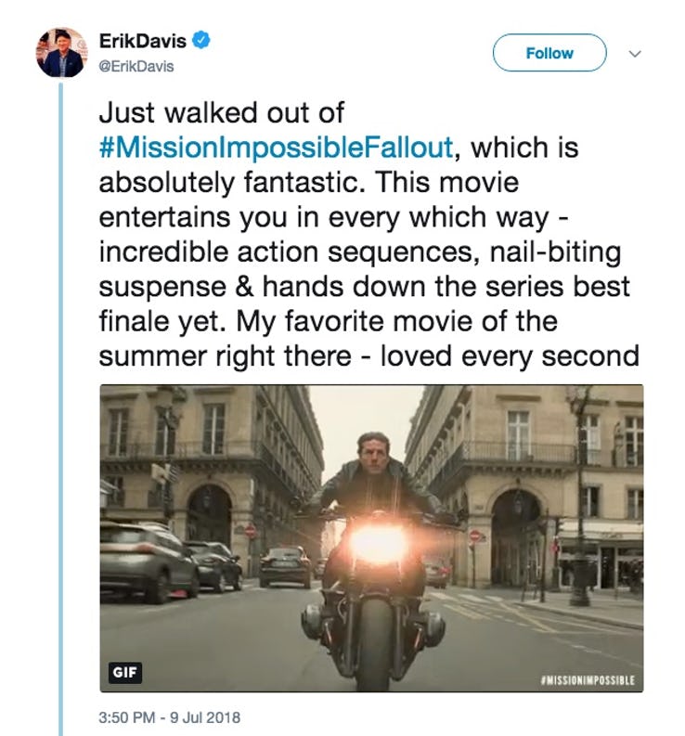Open the tweet options chevron menu

click(x=636, y=53)
